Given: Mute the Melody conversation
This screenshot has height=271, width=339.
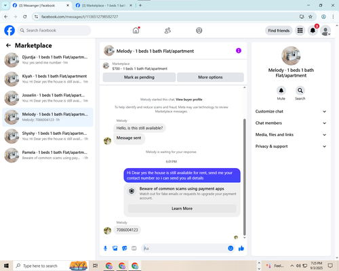Looking at the screenshot, I should [281, 91].
